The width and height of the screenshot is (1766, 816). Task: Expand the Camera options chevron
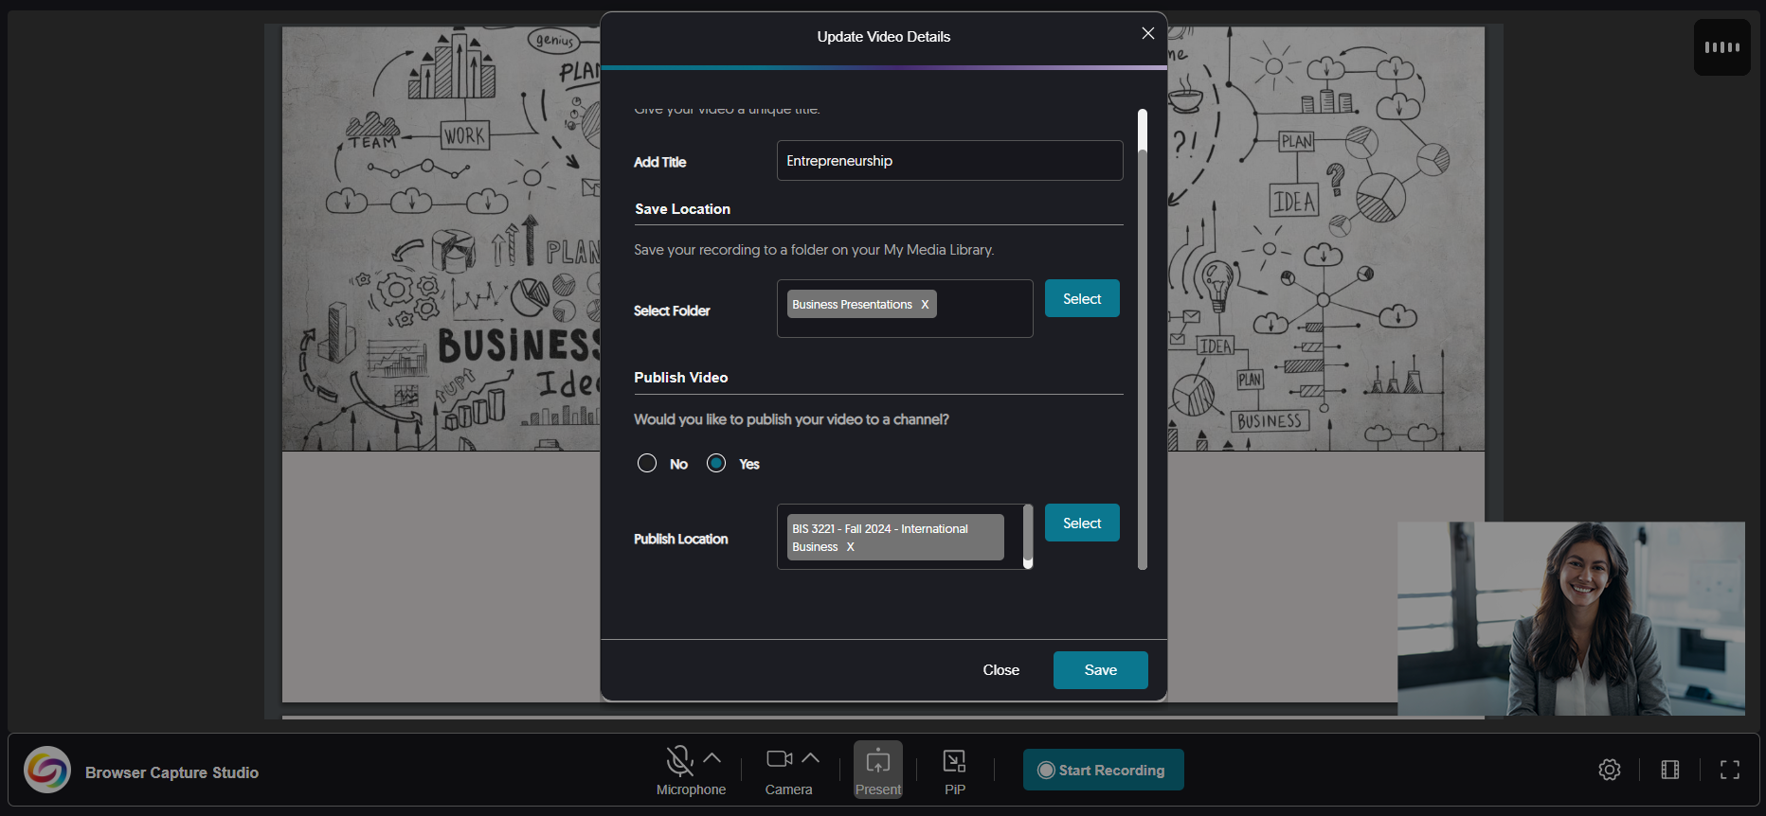click(811, 758)
